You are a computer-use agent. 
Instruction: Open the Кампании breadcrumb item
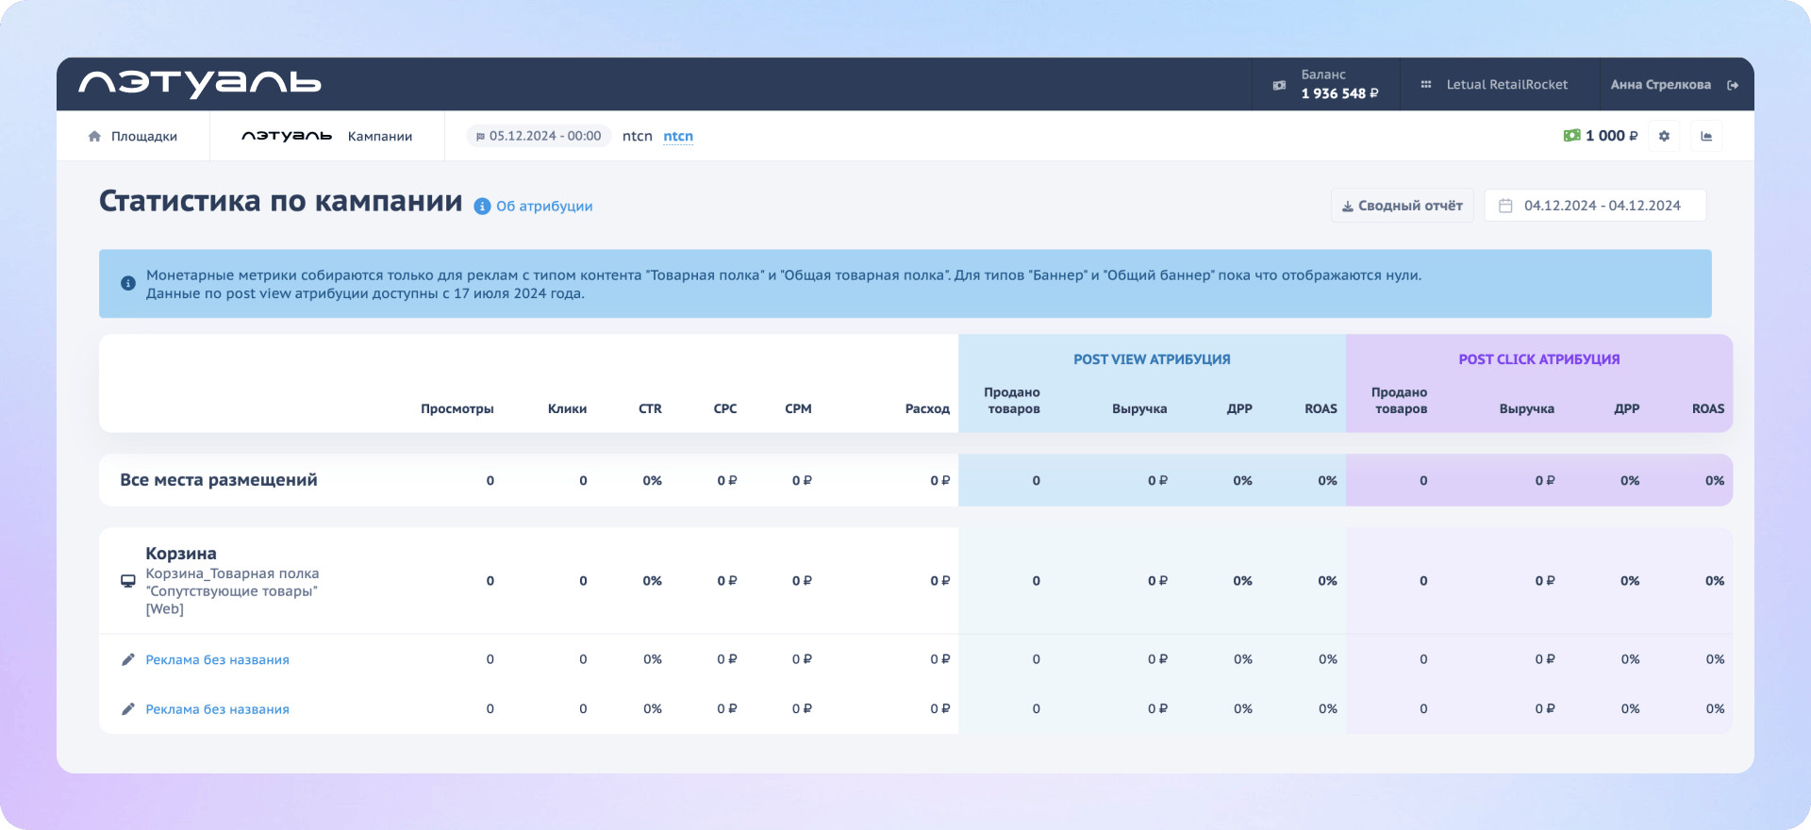(379, 136)
